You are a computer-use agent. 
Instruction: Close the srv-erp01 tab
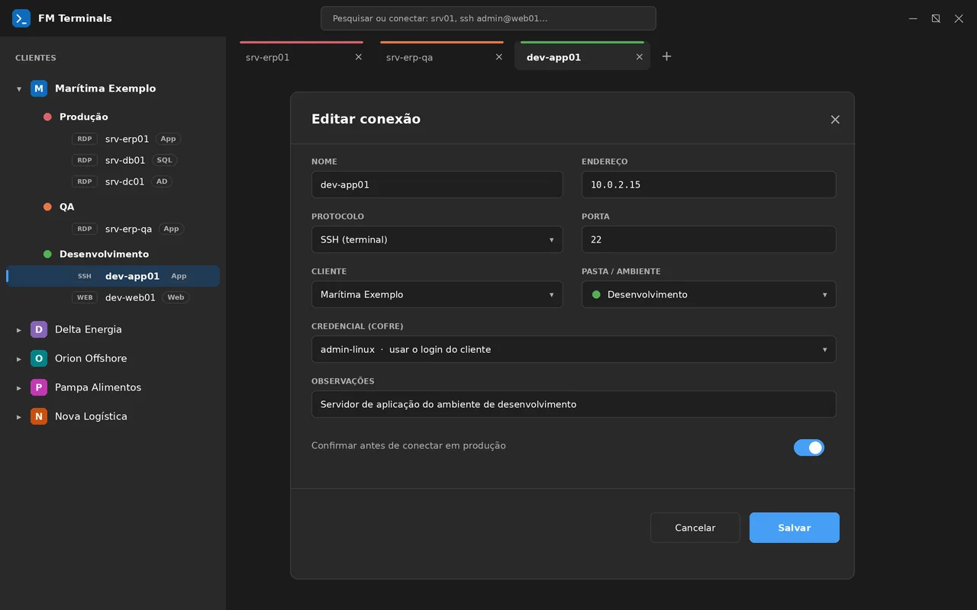359,57
